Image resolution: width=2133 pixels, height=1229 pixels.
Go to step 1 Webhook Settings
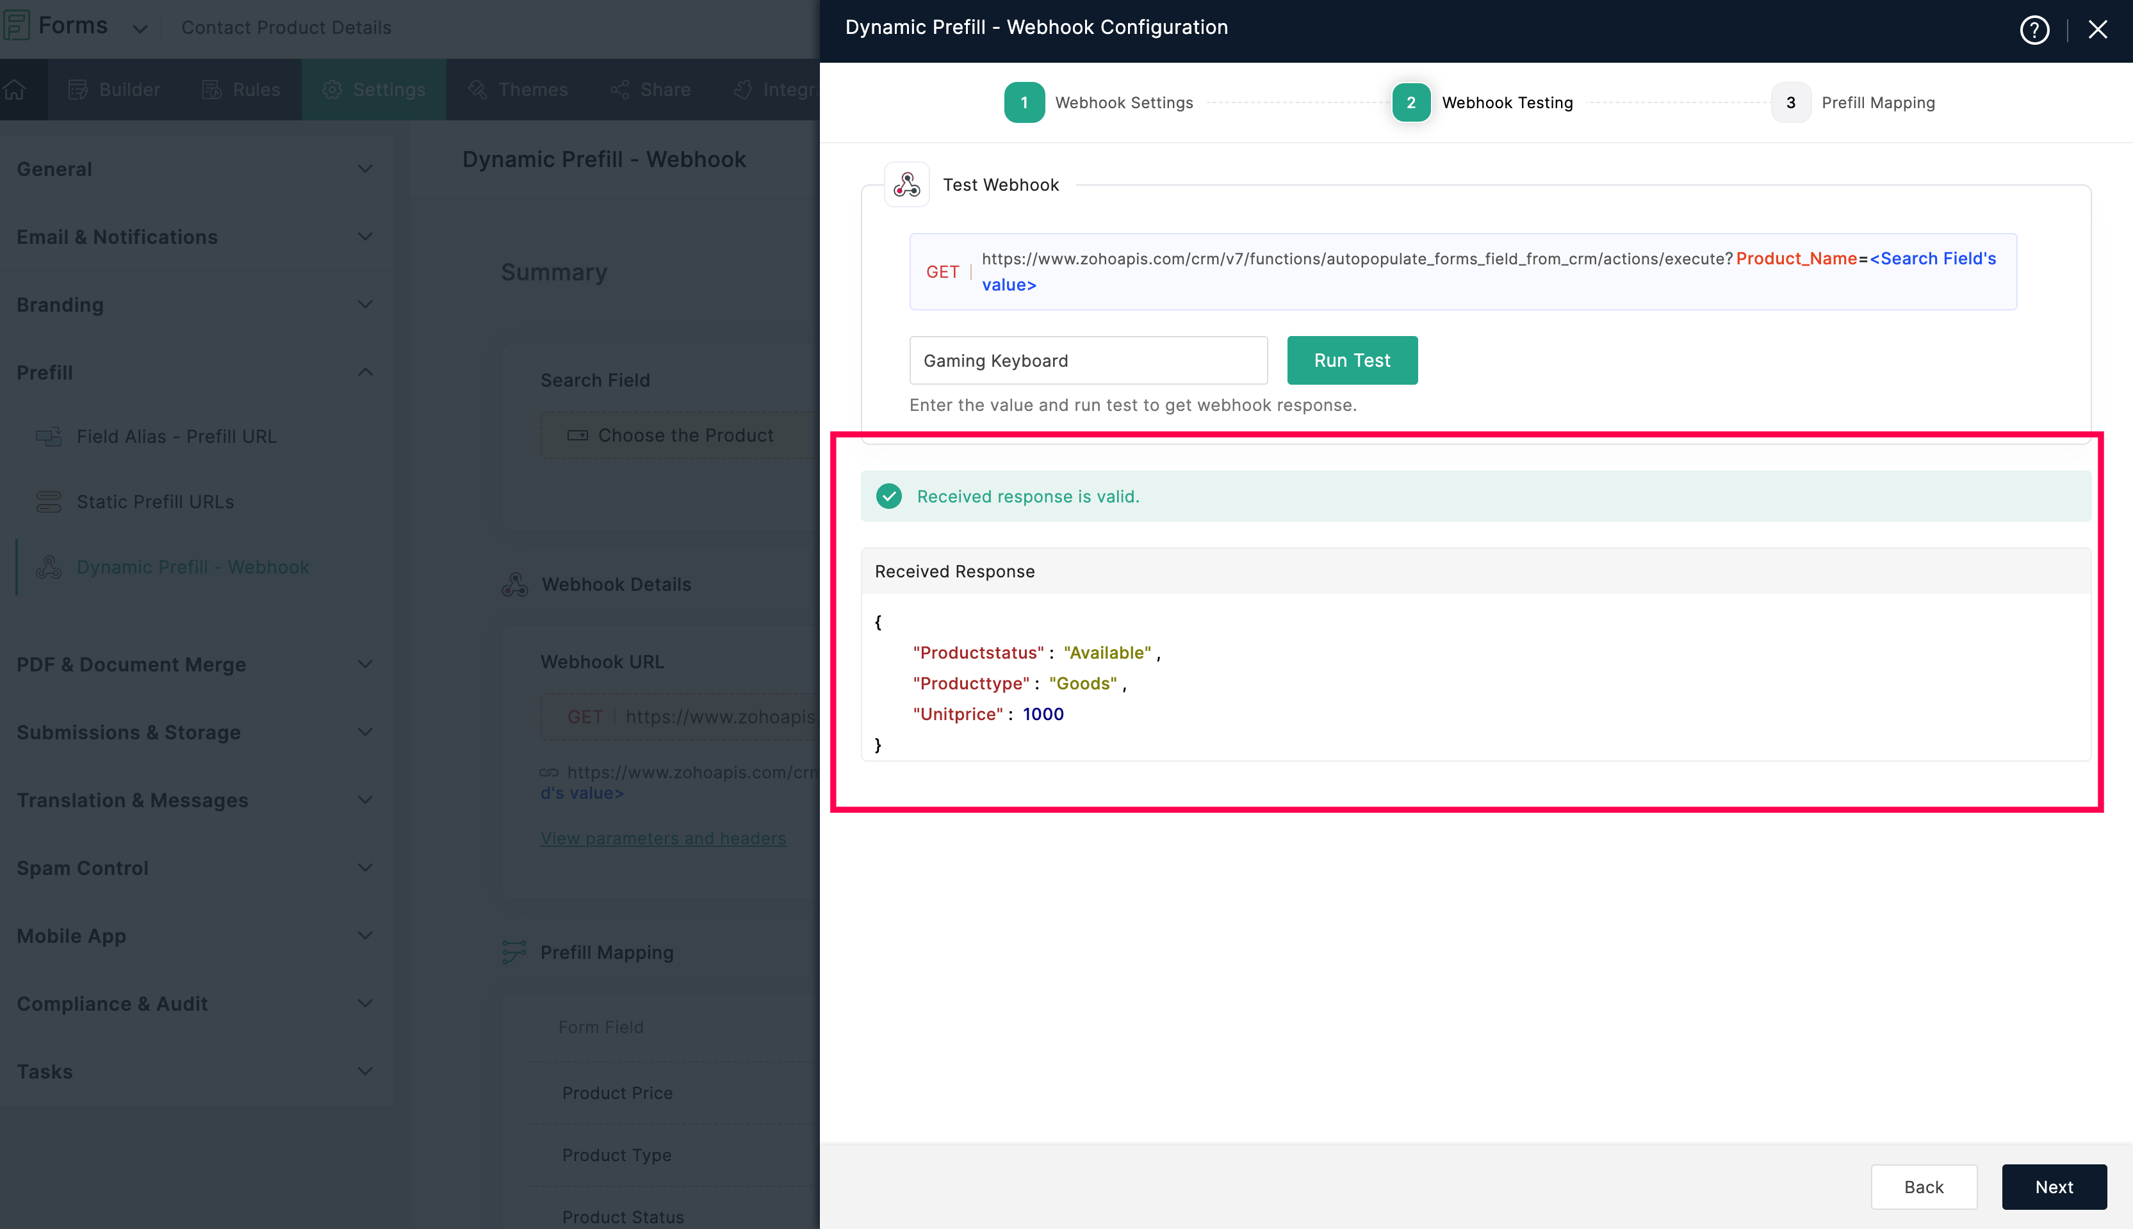point(1024,102)
